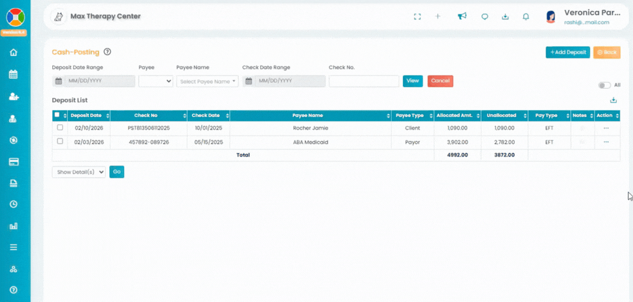Open action menu for Rocher Jamie row
Screen dimensions: 633x302
click(x=606, y=128)
